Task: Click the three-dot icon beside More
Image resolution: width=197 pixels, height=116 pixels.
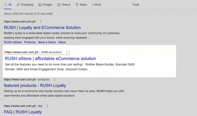Action: point(92,5)
